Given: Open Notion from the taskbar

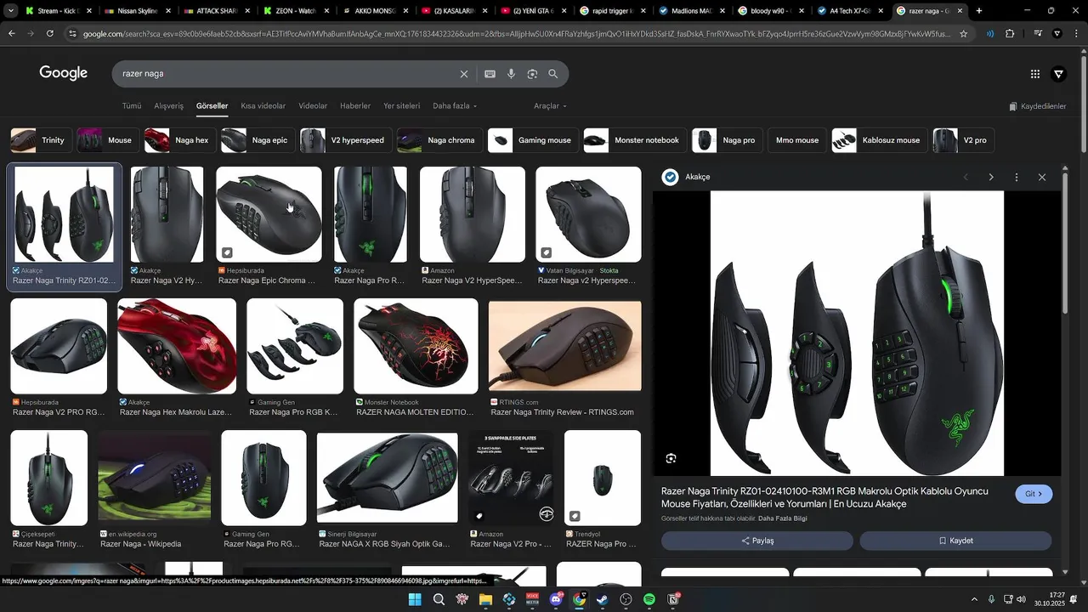Looking at the screenshot, I should (673, 599).
